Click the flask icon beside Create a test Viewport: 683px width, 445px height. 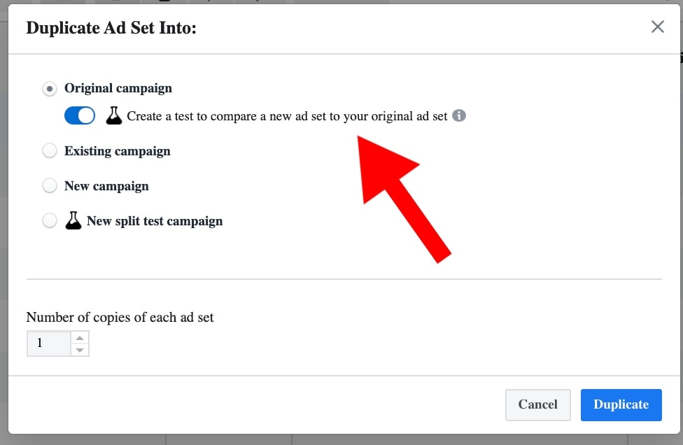[114, 116]
